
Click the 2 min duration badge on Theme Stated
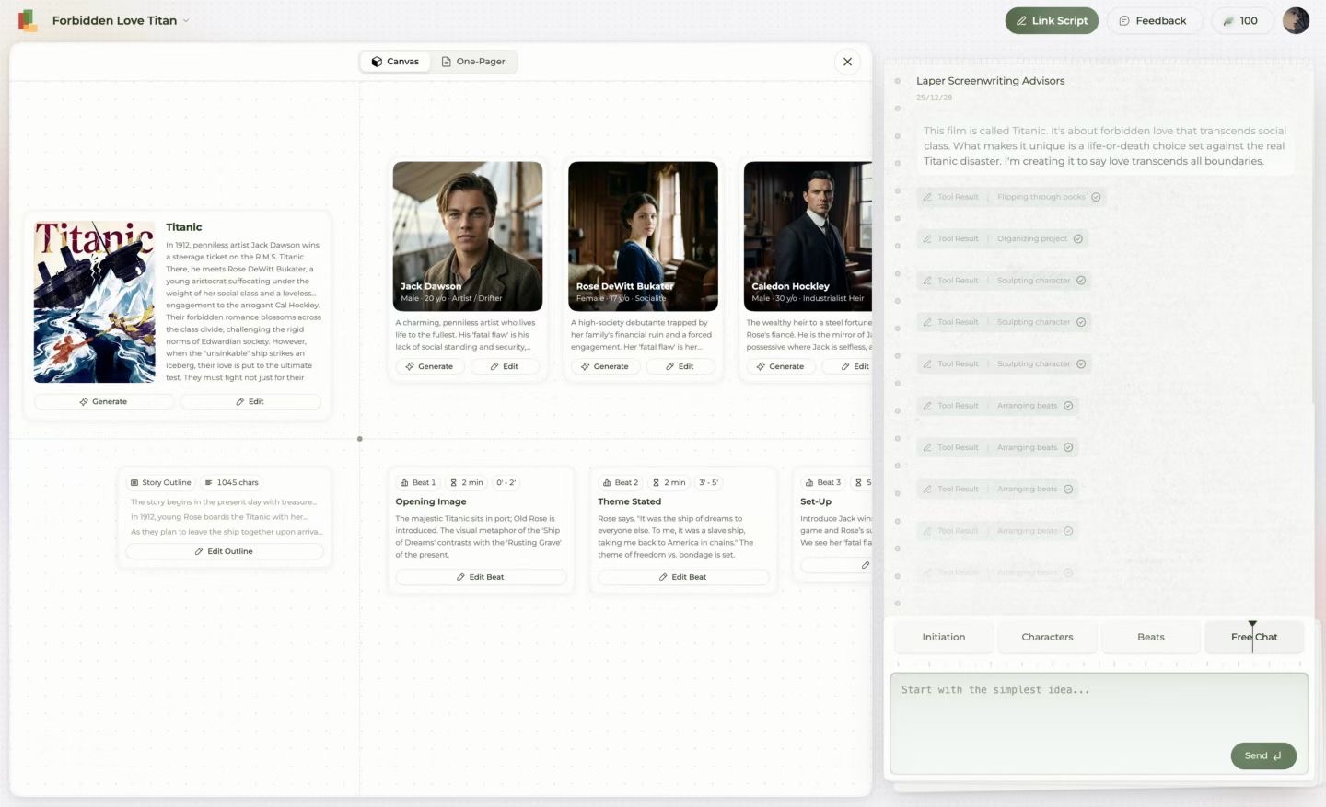point(669,482)
